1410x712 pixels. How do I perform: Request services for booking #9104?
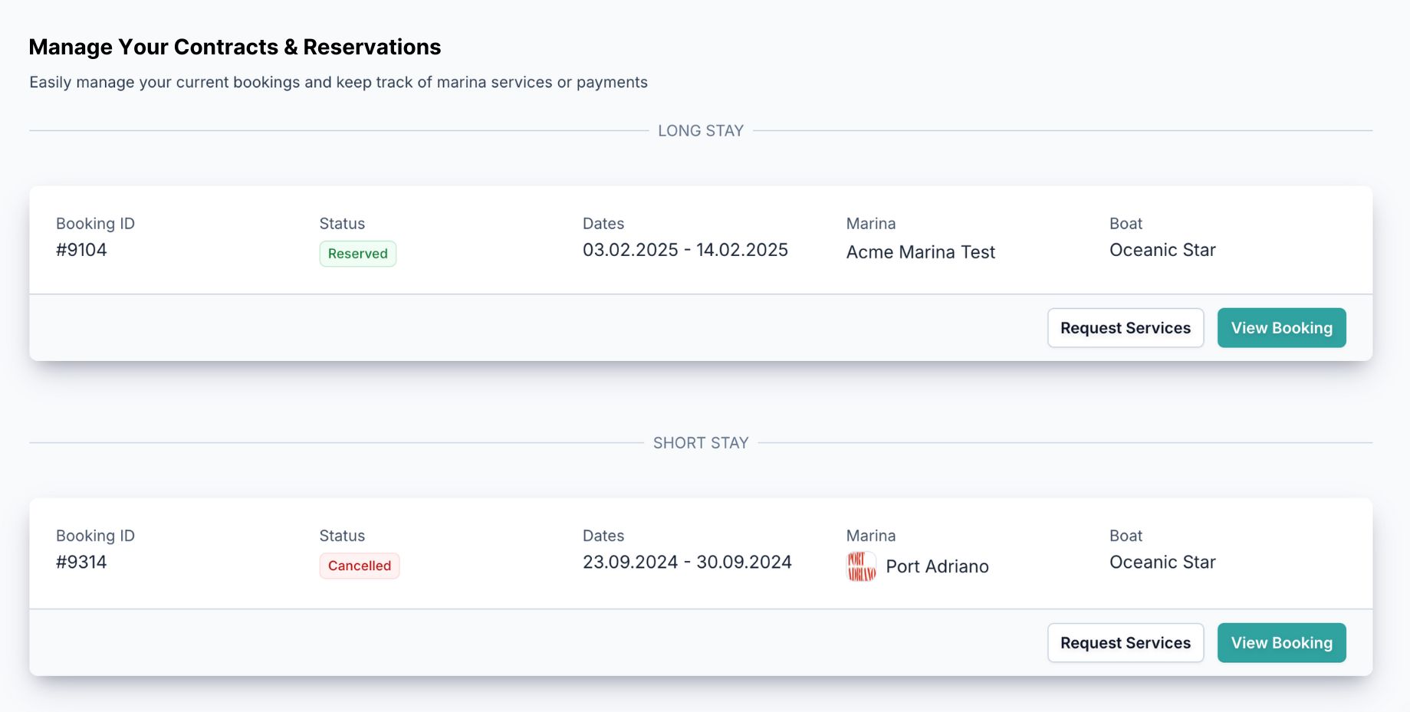click(x=1126, y=328)
